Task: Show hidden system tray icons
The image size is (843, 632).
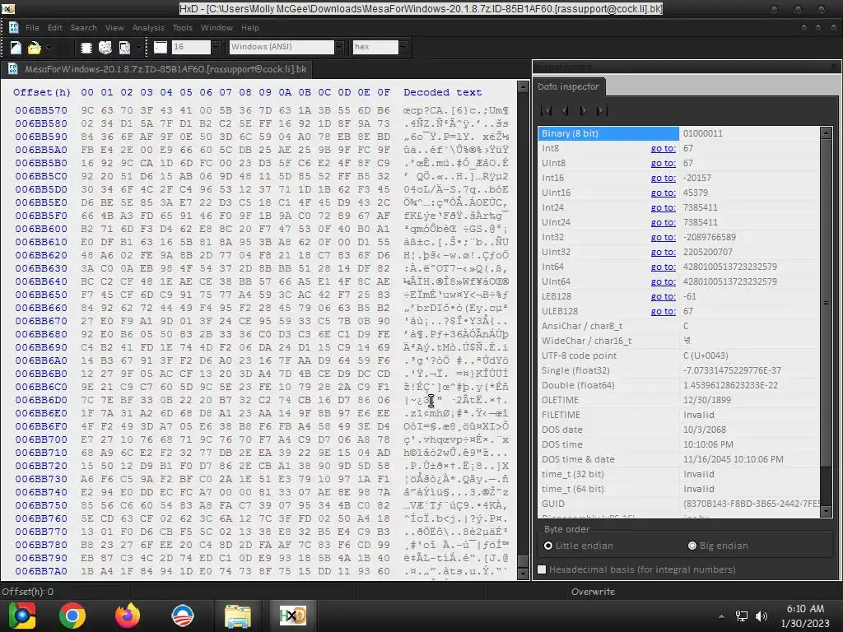Action: pyautogui.click(x=721, y=616)
